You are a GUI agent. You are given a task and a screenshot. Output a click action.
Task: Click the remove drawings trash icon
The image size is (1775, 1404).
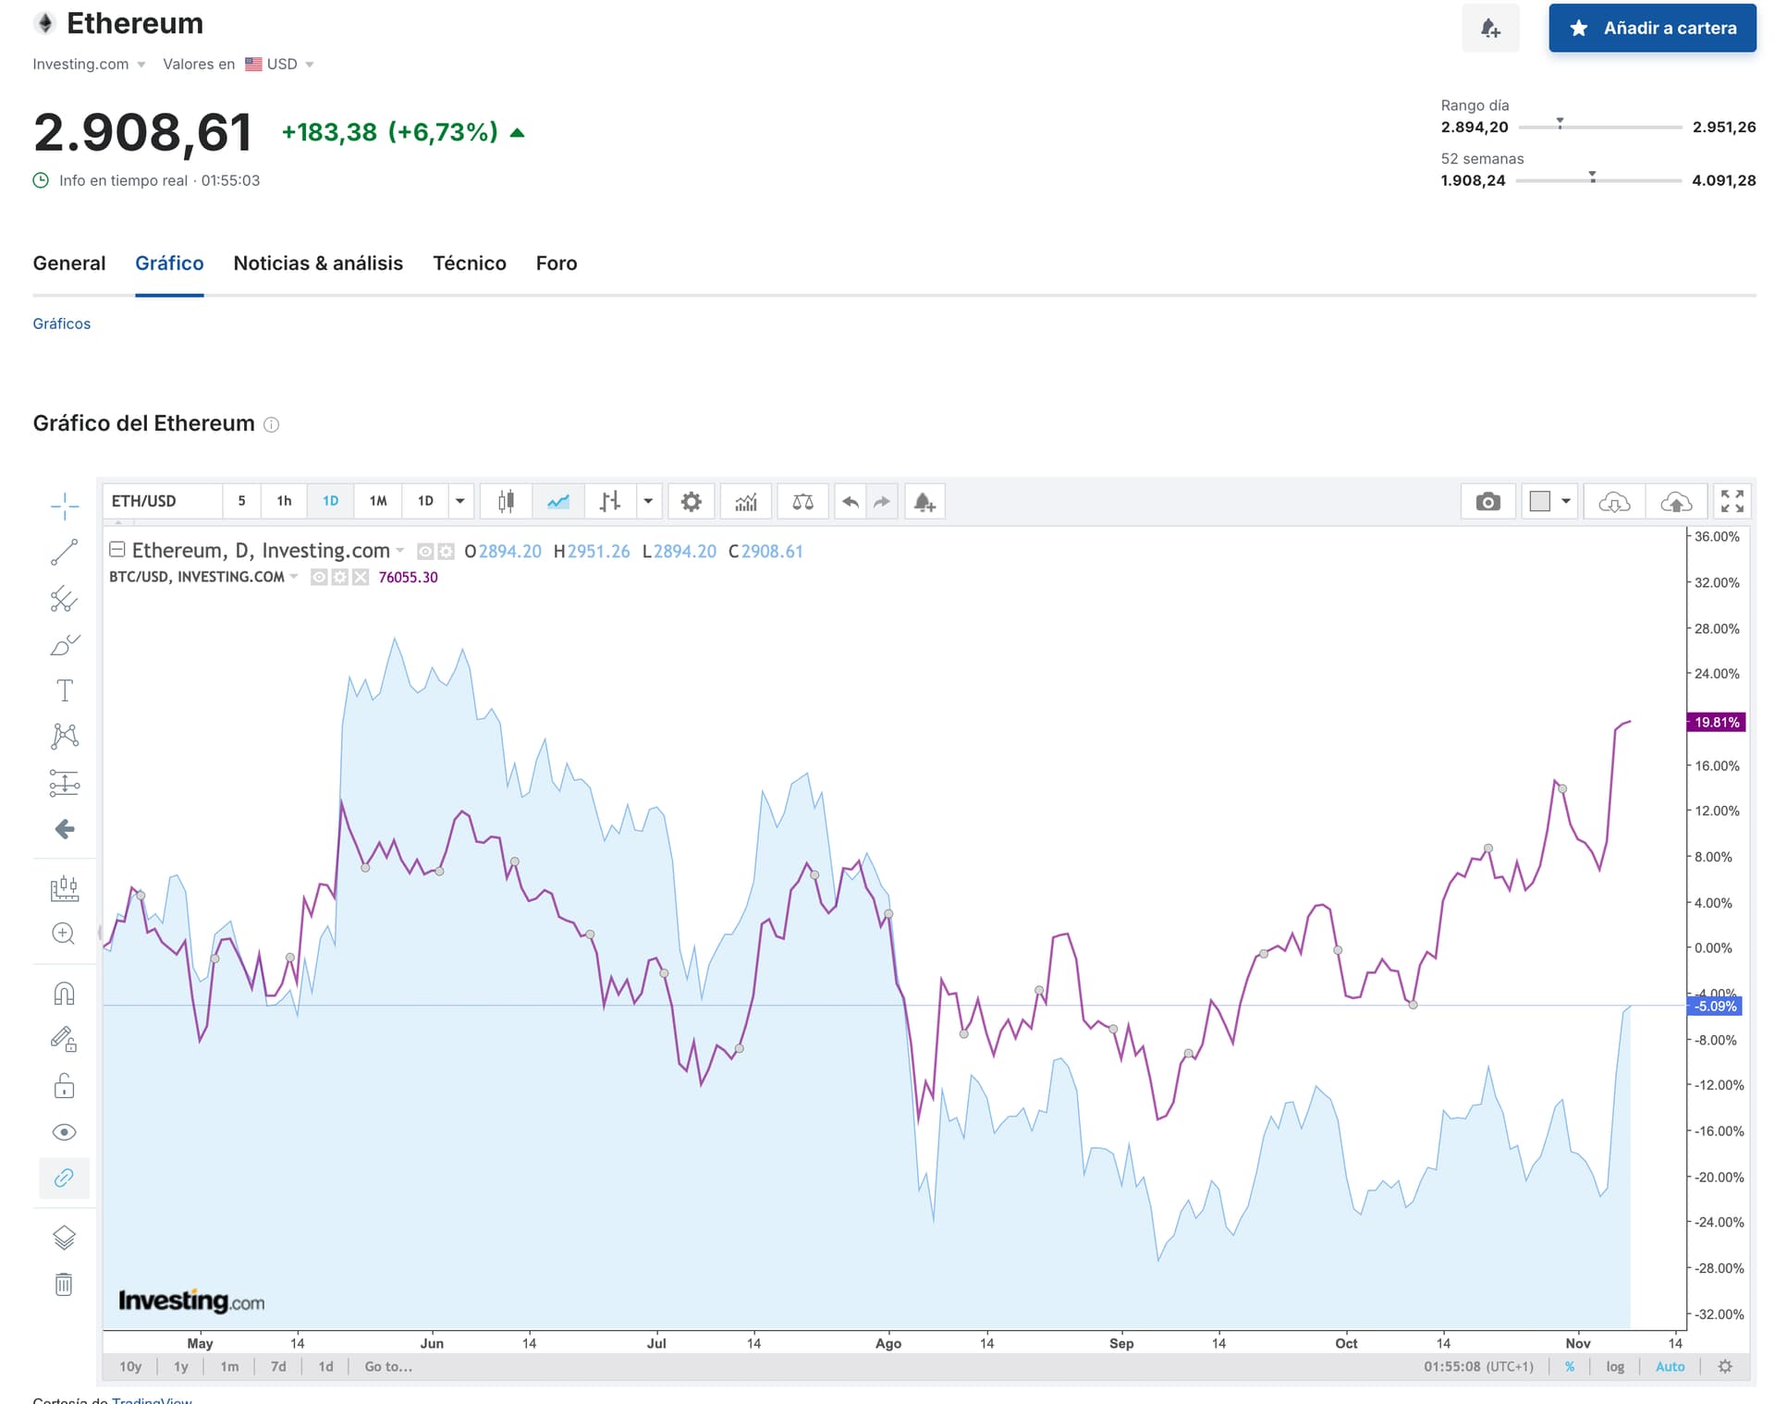point(64,1284)
